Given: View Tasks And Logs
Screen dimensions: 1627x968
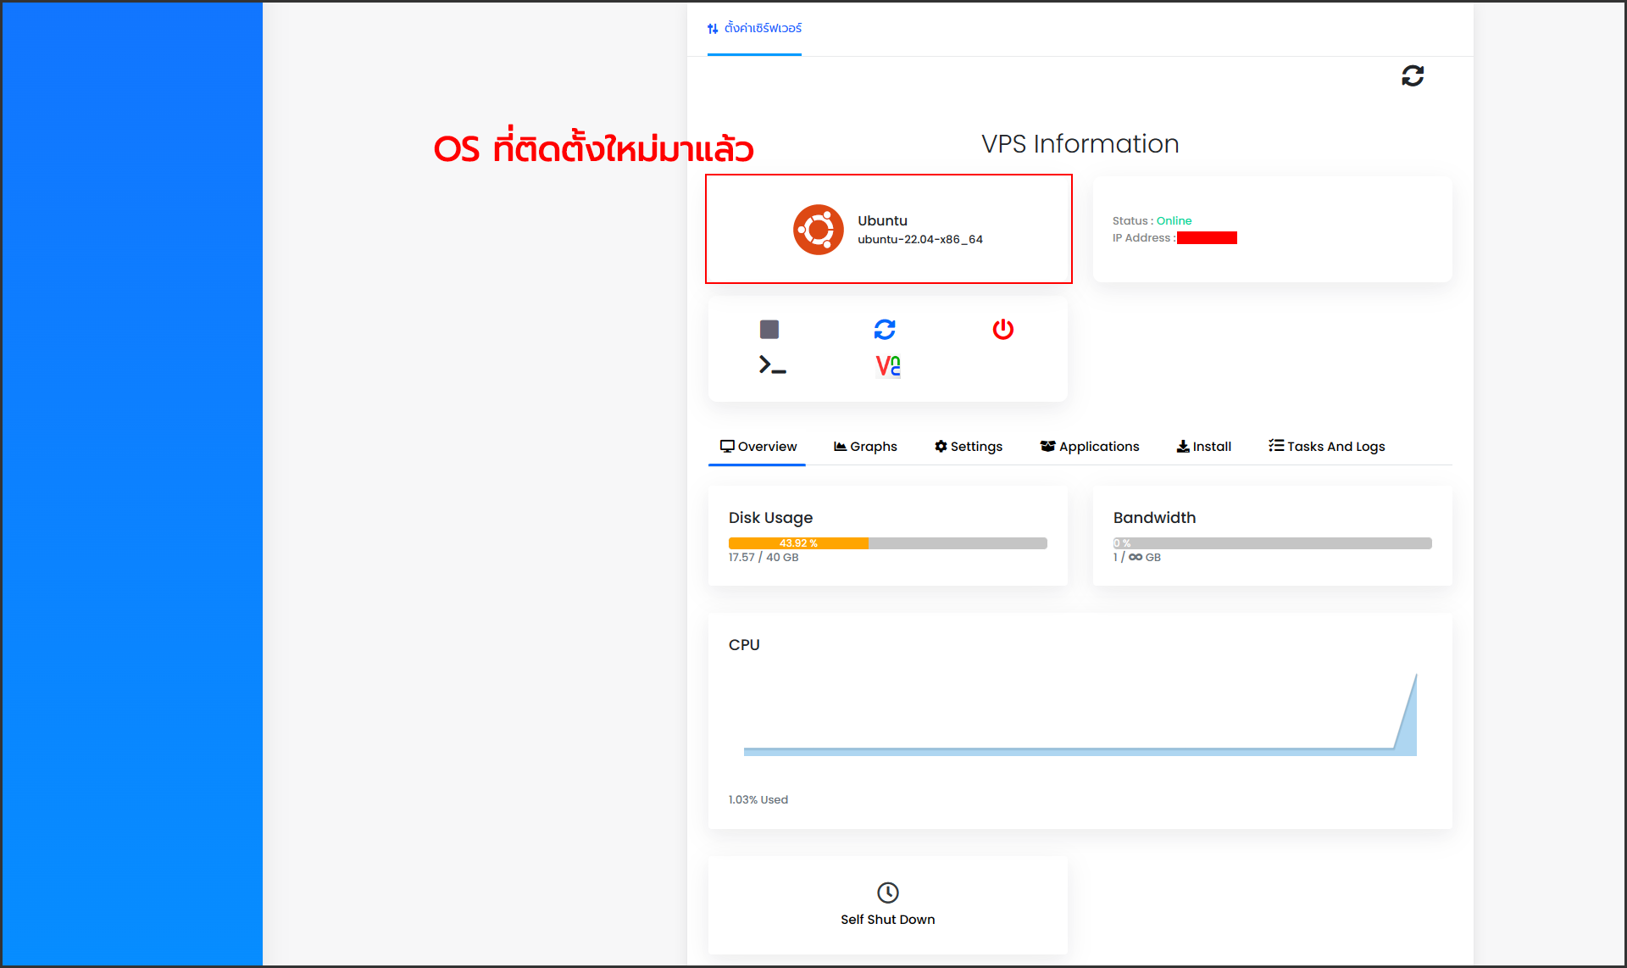Looking at the screenshot, I should 1325,446.
